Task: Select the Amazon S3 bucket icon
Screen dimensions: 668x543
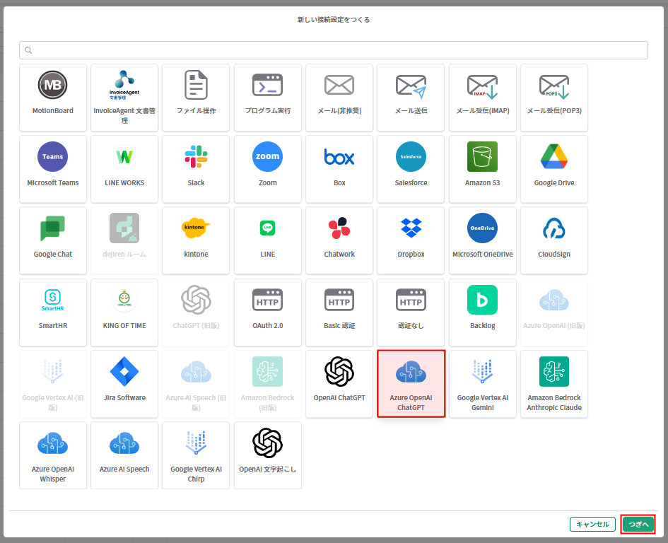Action: pyautogui.click(x=482, y=157)
